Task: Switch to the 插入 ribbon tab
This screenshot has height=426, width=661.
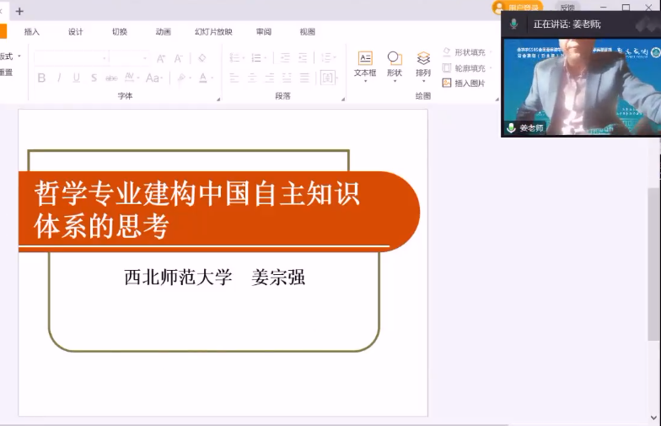Action: tap(32, 32)
